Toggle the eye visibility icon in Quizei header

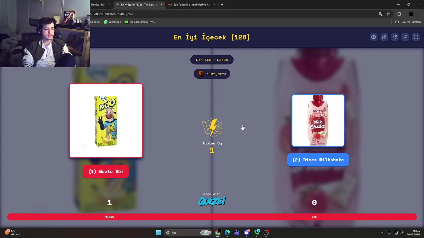[x=374, y=37]
